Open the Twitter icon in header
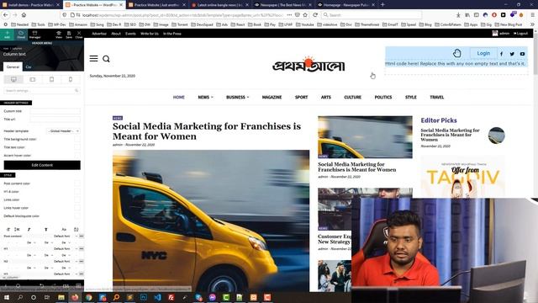Image resolution: width=538 pixels, height=303 pixels. (x=512, y=54)
